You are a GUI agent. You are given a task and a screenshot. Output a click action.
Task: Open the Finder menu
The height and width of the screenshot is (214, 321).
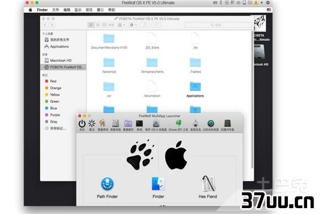(x=42, y=10)
